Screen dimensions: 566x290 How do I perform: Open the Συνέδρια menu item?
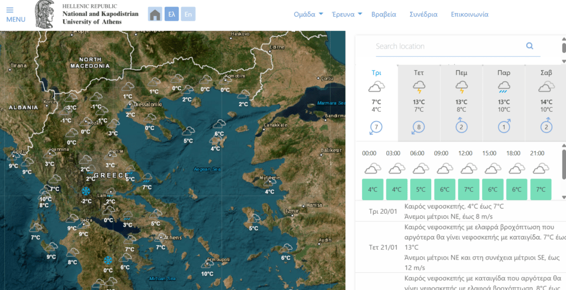[x=423, y=14]
